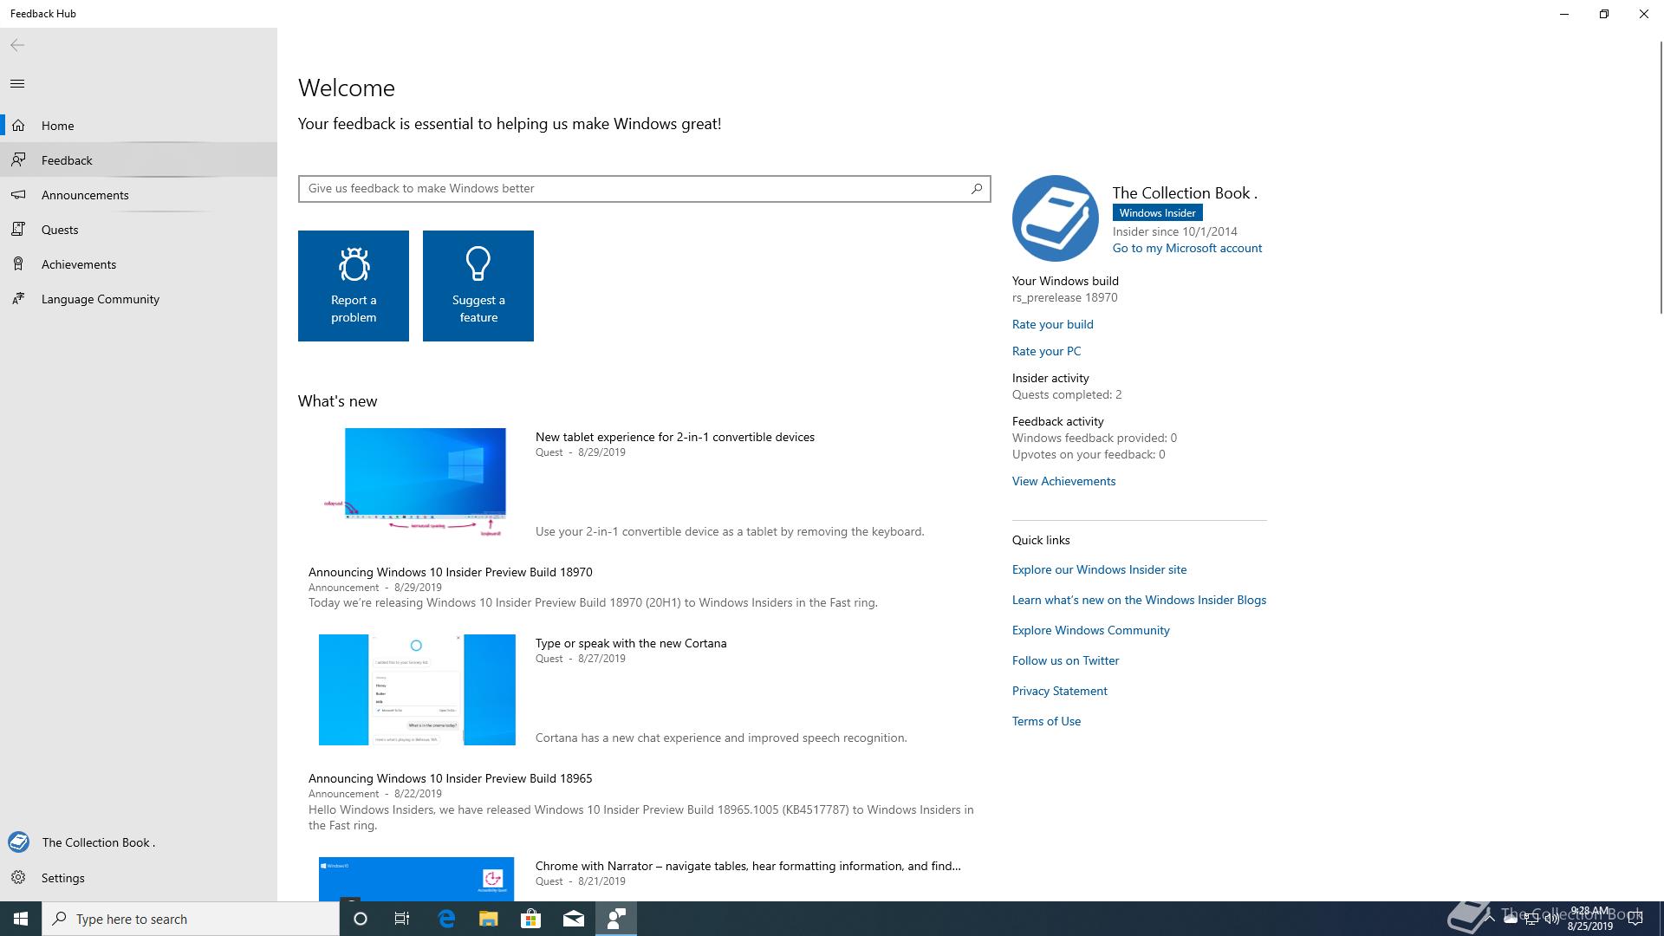Open the Achievements page

139,264
